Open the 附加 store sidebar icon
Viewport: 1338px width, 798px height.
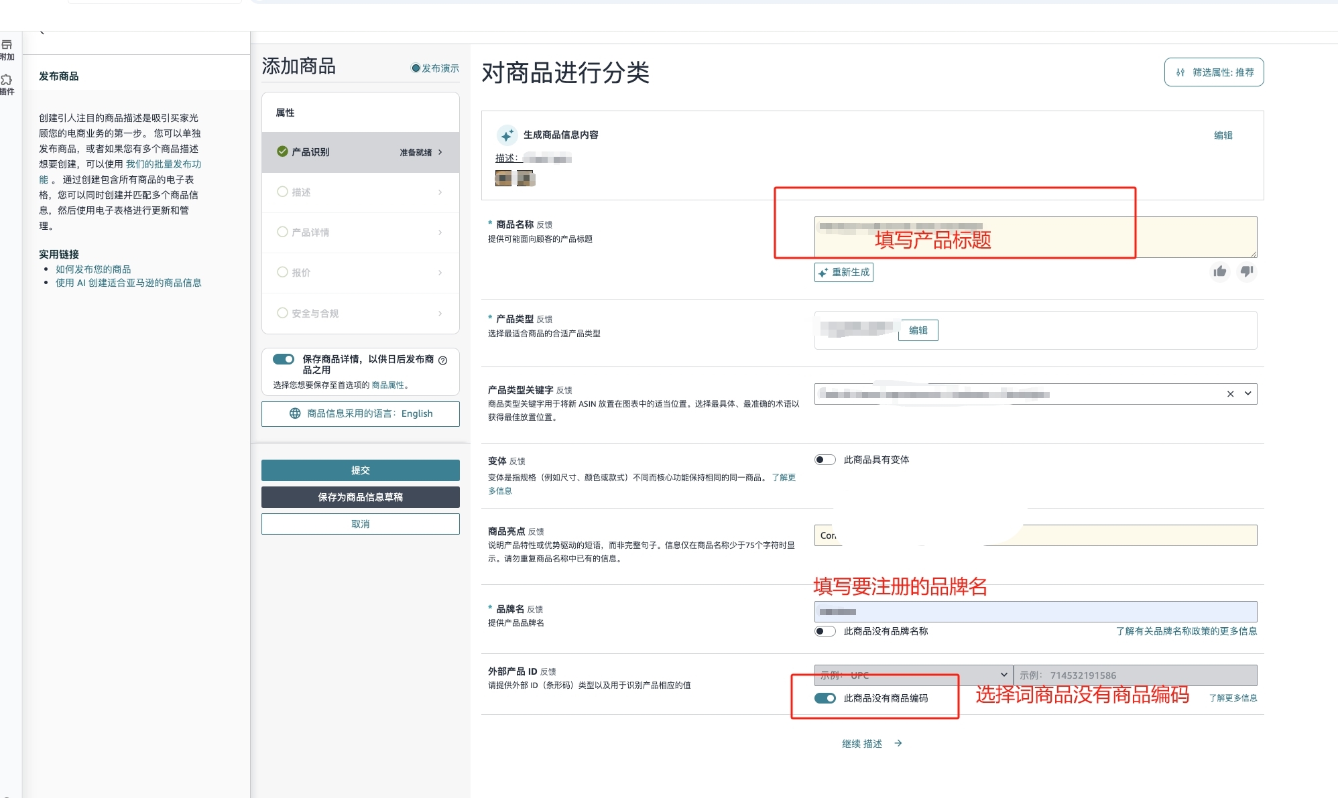pyautogui.click(x=7, y=50)
